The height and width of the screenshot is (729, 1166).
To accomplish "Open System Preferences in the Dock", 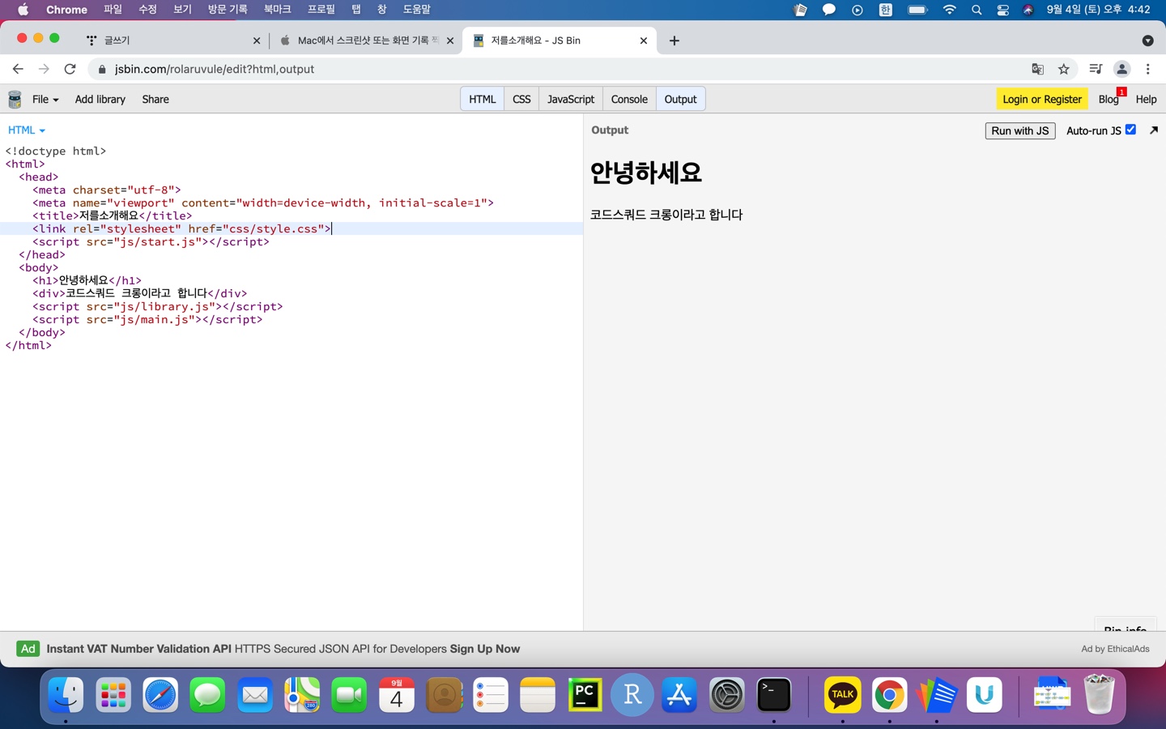I will click(726, 695).
